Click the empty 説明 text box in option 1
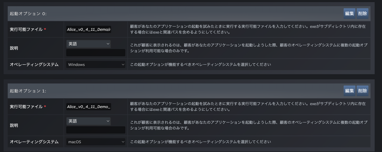Screen dimensions: 382x152 (95, 130)
